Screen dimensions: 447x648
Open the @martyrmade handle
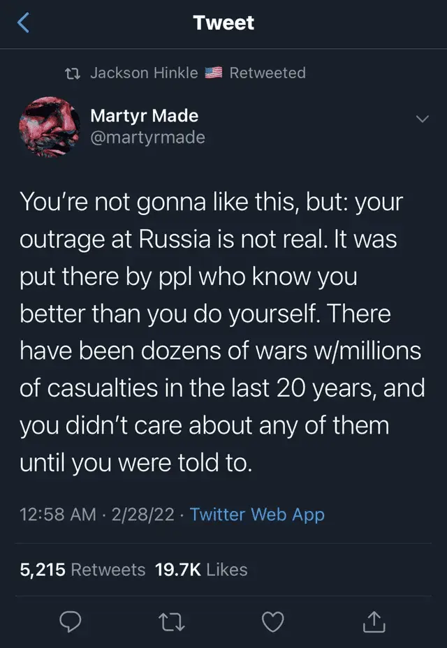click(x=148, y=137)
